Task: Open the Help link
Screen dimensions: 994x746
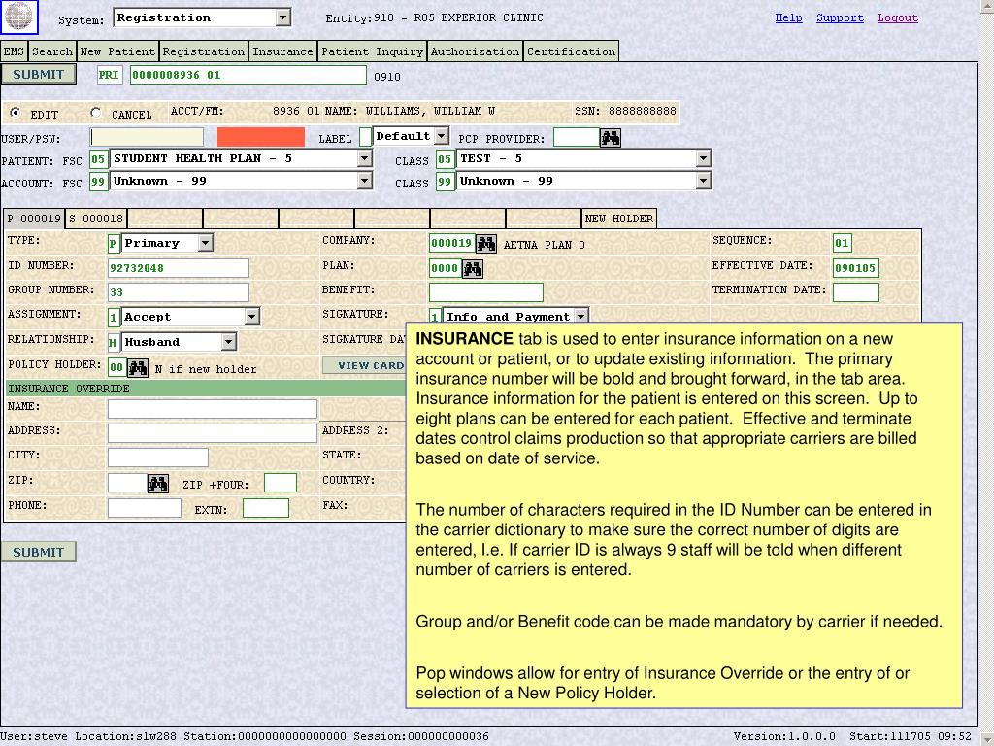Action: (x=788, y=17)
